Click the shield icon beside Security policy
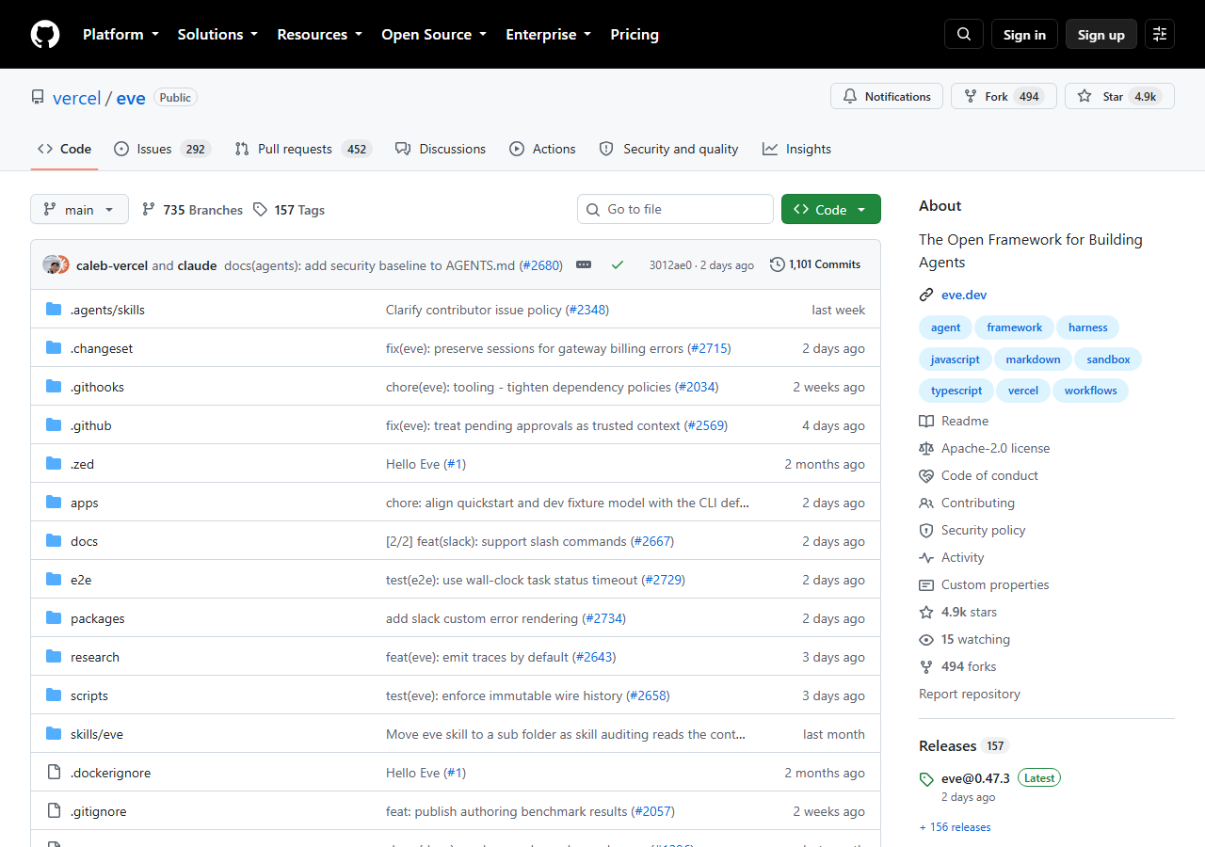 [x=926, y=530]
